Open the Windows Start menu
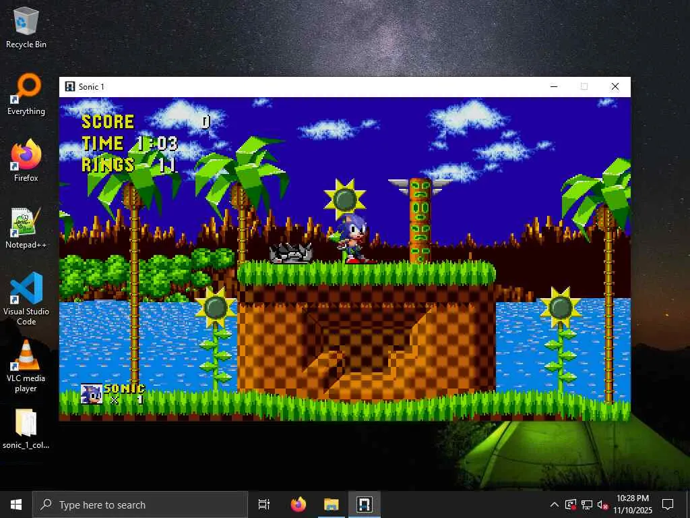Viewport: 690px width, 518px height. [16, 505]
